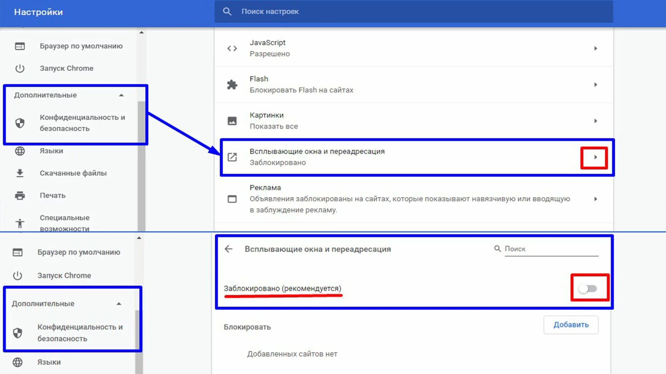
Task: Collapse the upper Дополнительные section
Action: 121,95
